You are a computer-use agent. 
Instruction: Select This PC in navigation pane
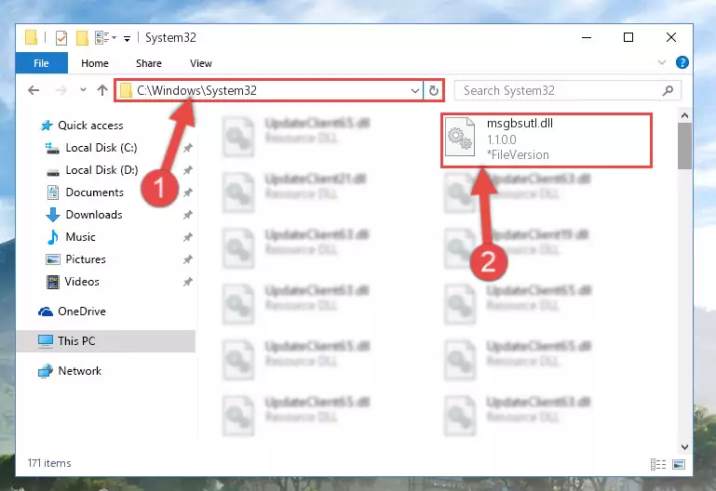pyautogui.click(x=106, y=341)
